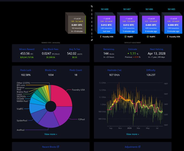This screenshot has width=184, height=151.
Task: Click Foundry USA name under block 961485
Action: coord(175,37)
